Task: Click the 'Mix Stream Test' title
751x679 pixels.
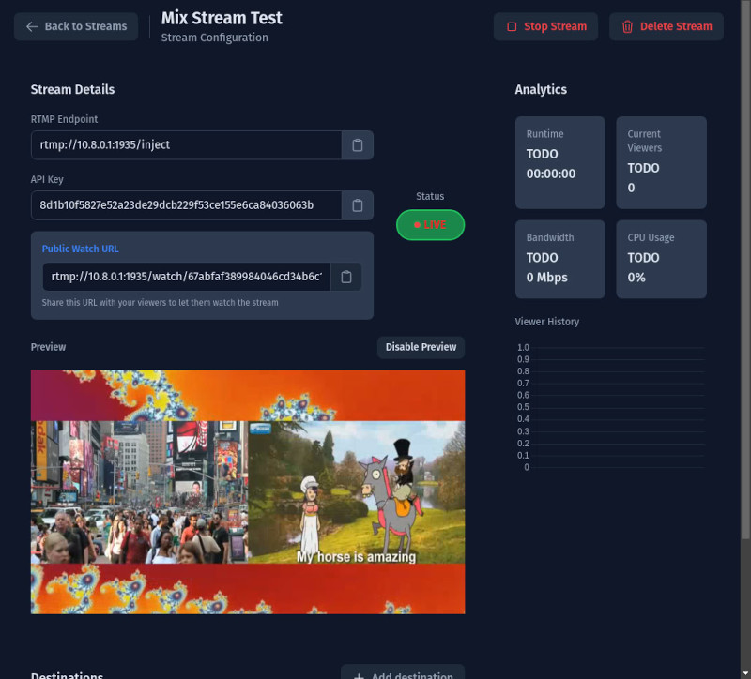Action: point(222,18)
